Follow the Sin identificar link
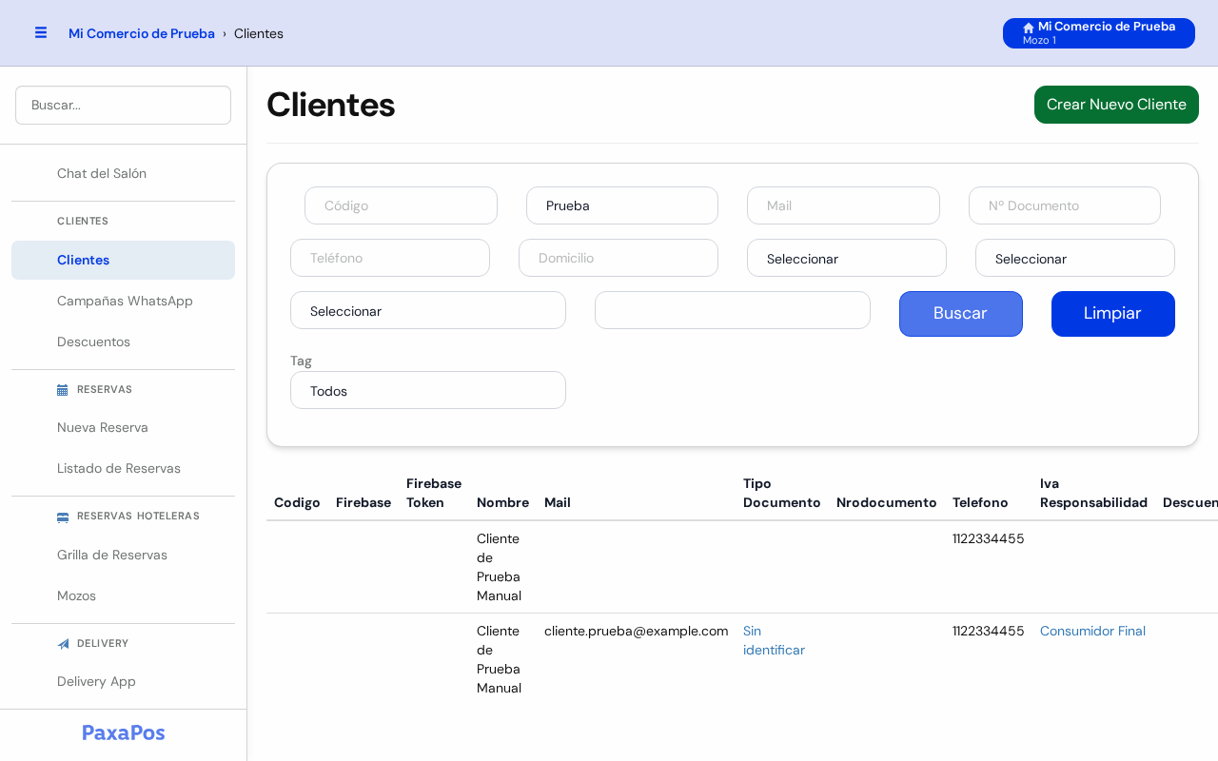Image resolution: width=1218 pixels, height=761 pixels. [774, 640]
